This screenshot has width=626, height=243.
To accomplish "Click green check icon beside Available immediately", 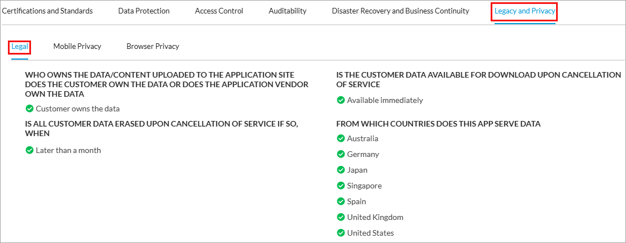I will click(341, 100).
